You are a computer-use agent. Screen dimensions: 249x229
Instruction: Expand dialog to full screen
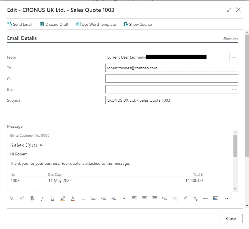point(229,10)
